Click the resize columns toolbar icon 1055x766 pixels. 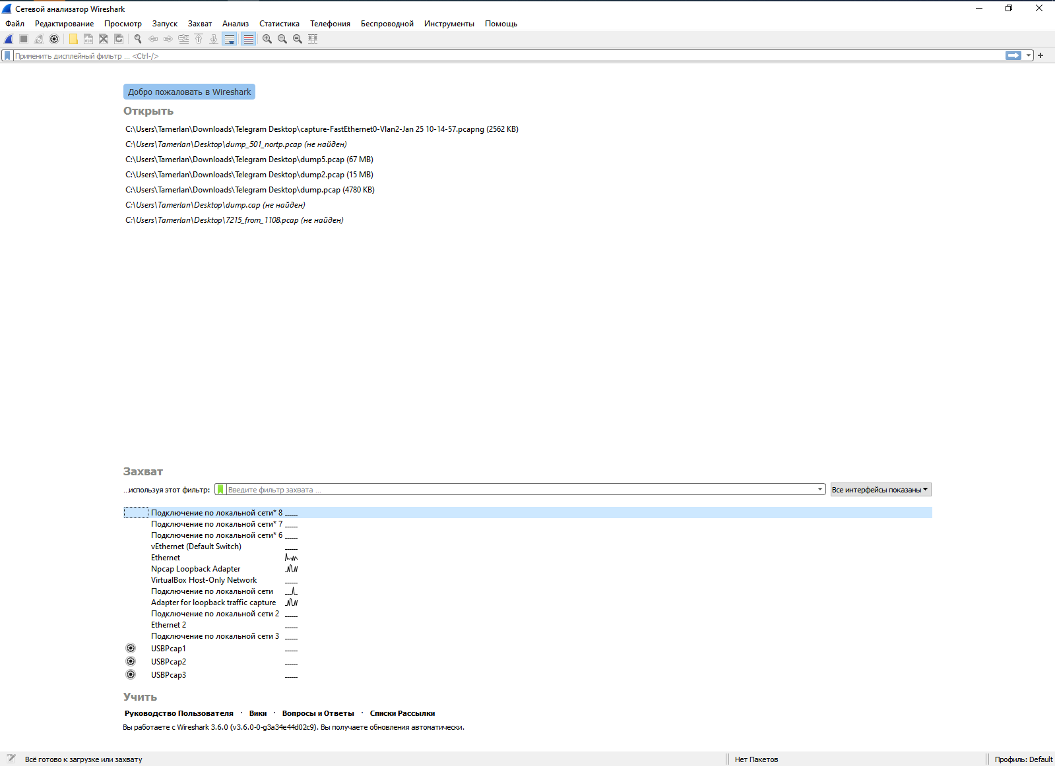(x=313, y=39)
